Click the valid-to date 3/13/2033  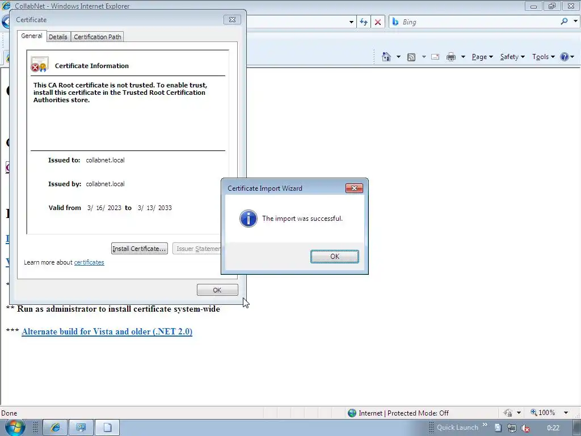click(154, 208)
